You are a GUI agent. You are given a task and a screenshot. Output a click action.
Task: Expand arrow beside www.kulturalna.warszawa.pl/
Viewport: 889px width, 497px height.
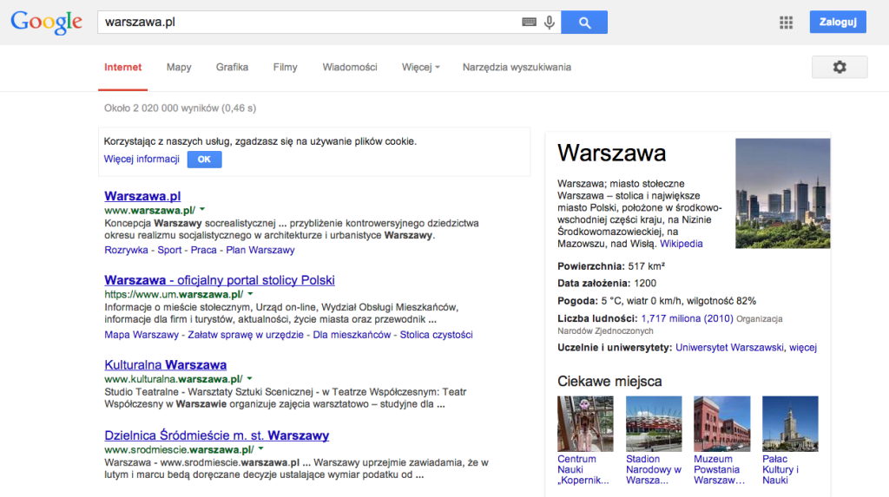click(x=249, y=378)
